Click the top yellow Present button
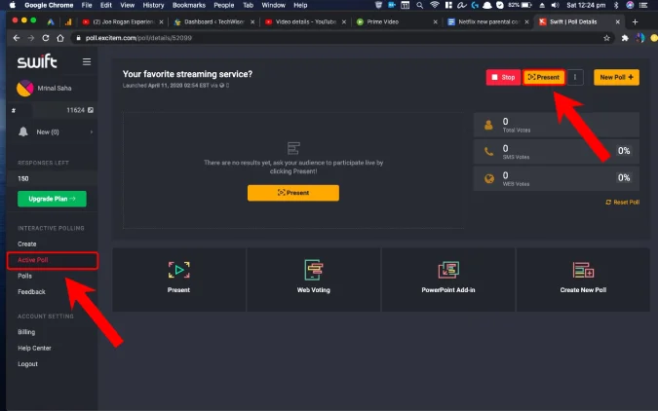The height and width of the screenshot is (411, 658). (544, 77)
